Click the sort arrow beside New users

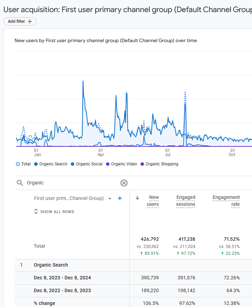coord(137,198)
